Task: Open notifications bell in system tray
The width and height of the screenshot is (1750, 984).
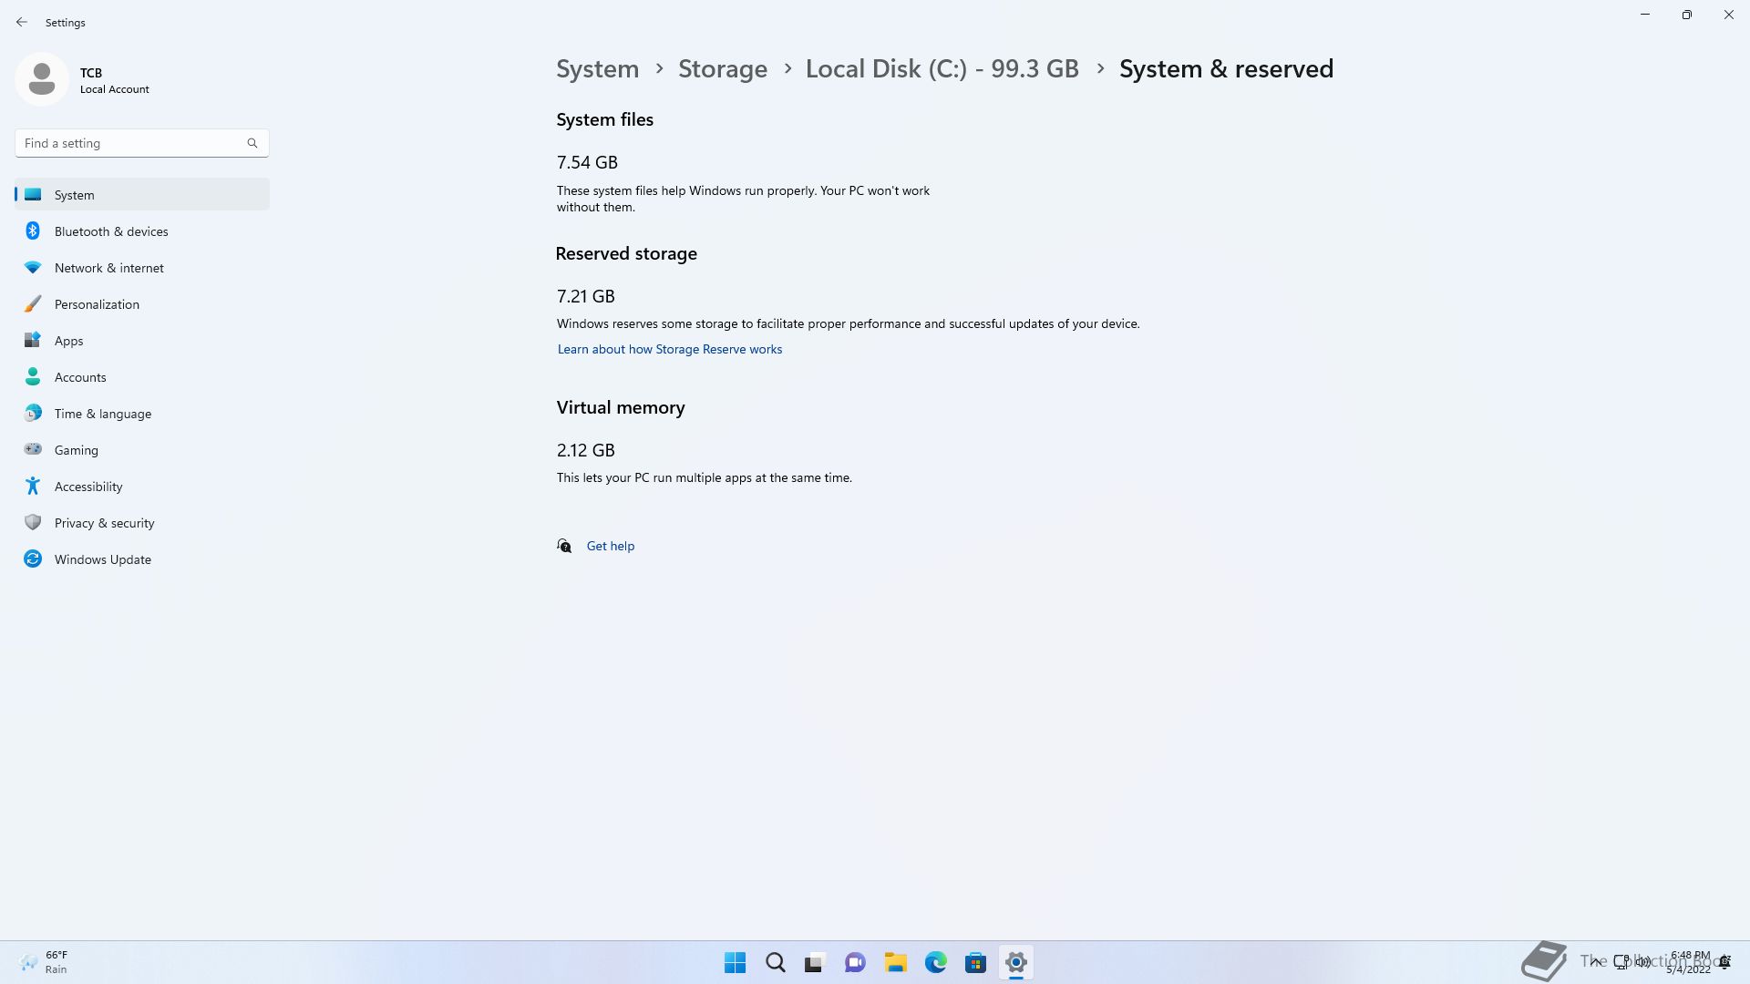Action: [x=1724, y=962]
